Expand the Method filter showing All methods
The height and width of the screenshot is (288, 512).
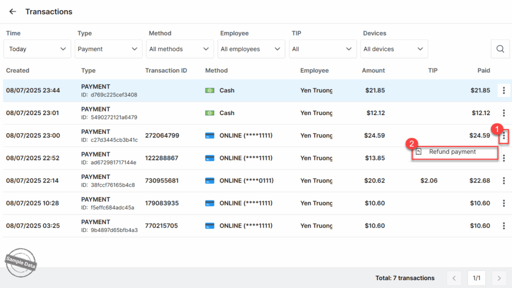[x=180, y=49]
